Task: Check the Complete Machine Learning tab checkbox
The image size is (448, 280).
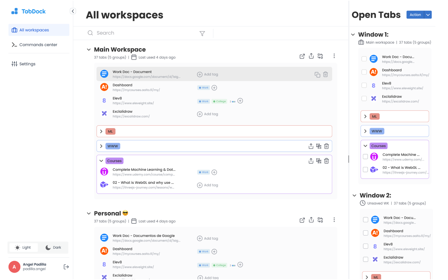Action: (365, 156)
